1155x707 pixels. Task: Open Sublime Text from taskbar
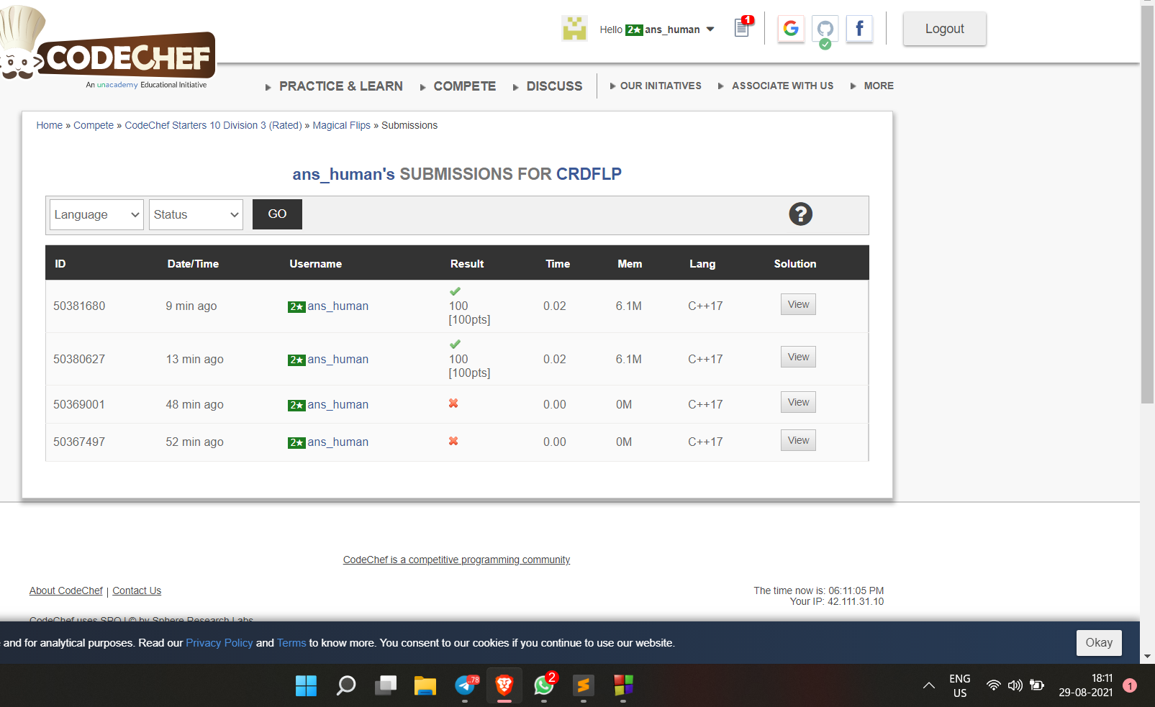[584, 685]
